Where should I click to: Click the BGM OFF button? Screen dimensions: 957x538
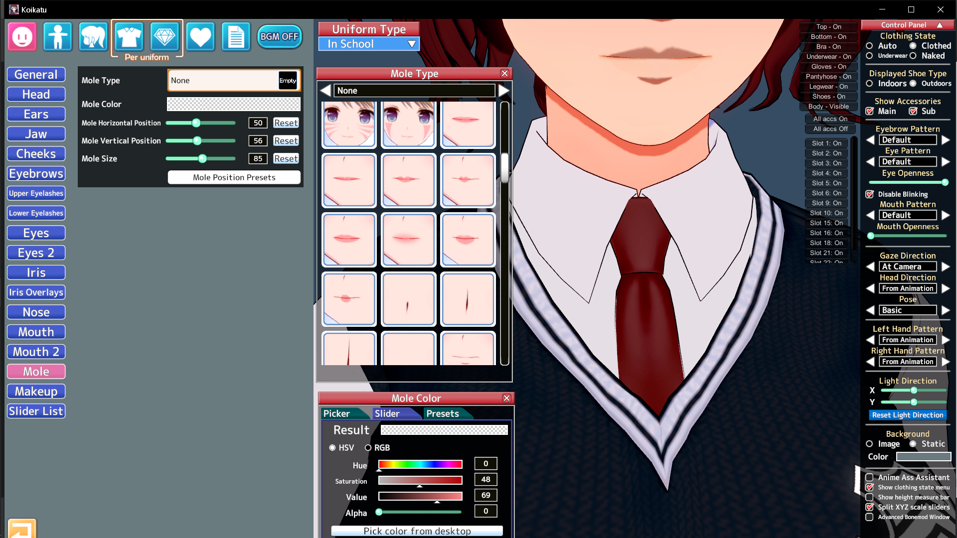pos(280,36)
